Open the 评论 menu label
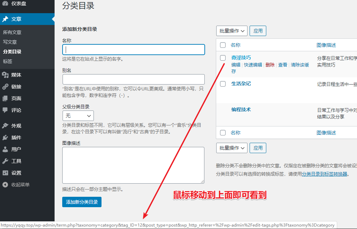The height and width of the screenshot is (229, 357). click(16, 110)
